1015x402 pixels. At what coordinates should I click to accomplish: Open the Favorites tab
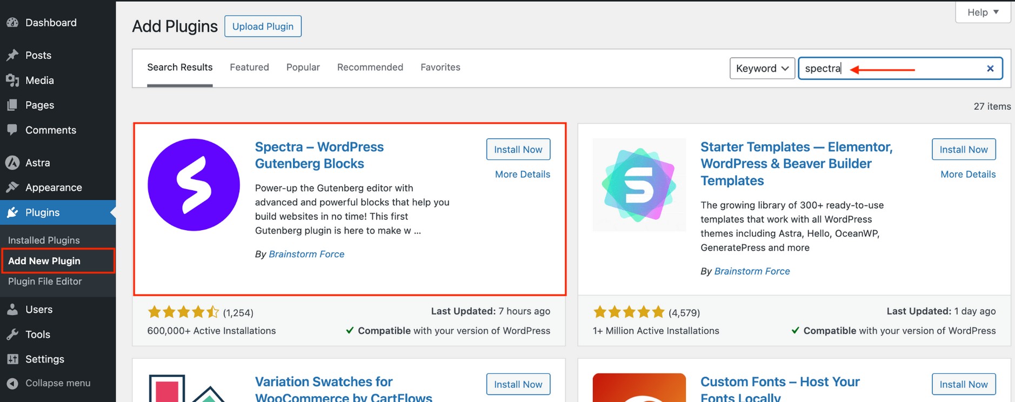tap(440, 67)
